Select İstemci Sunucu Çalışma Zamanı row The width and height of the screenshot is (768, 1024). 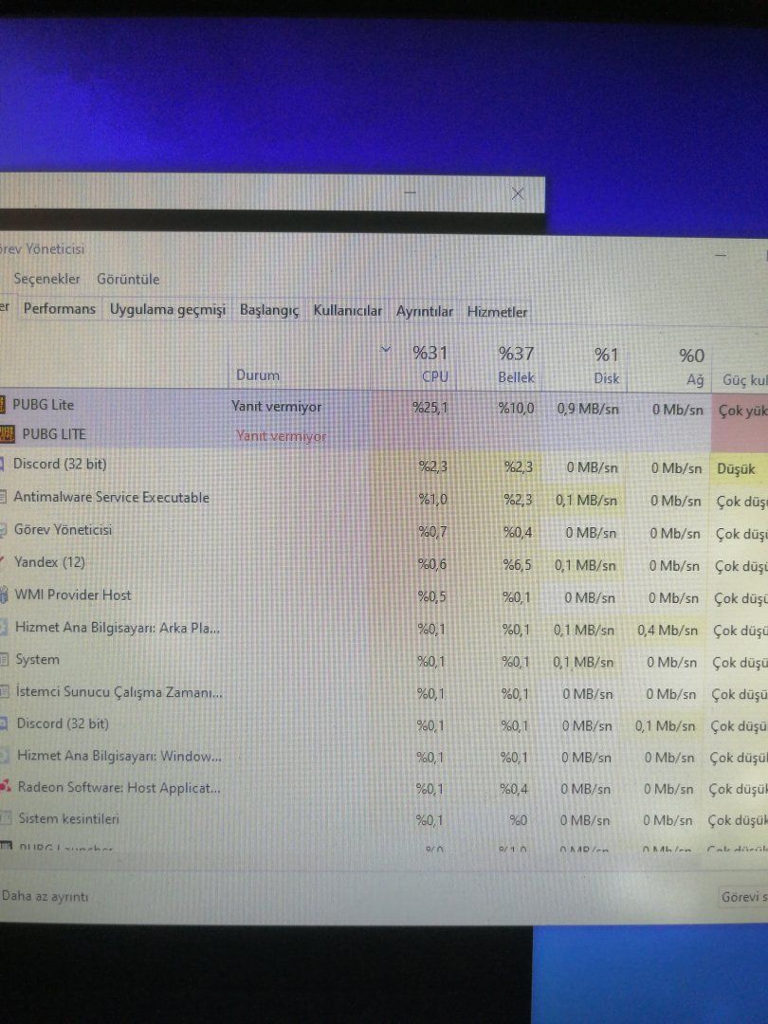[x=384, y=692]
